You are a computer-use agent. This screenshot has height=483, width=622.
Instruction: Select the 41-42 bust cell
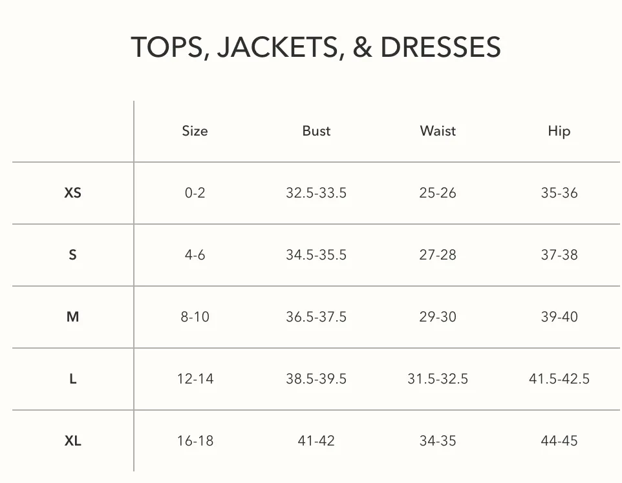click(x=316, y=440)
